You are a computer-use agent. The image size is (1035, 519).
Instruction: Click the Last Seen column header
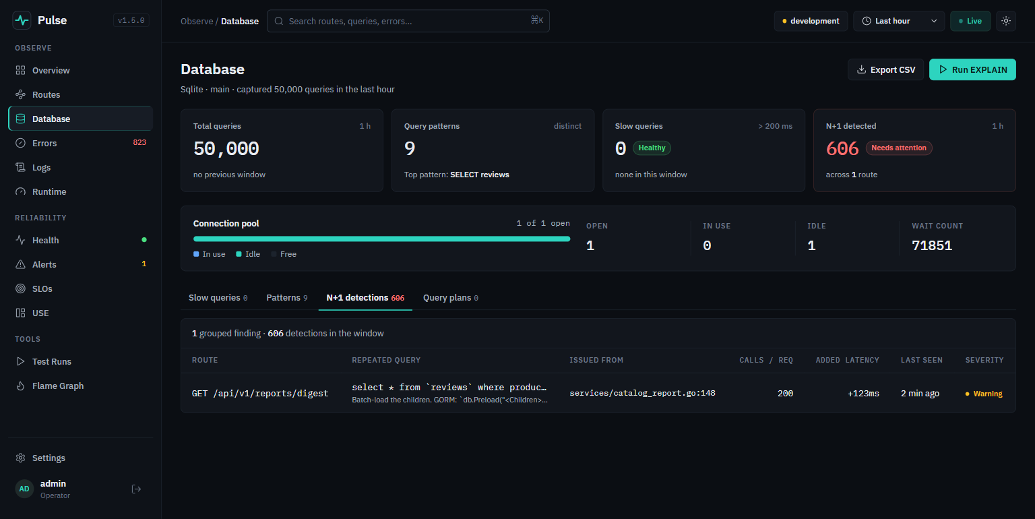pyautogui.click(x=922, y=360)
